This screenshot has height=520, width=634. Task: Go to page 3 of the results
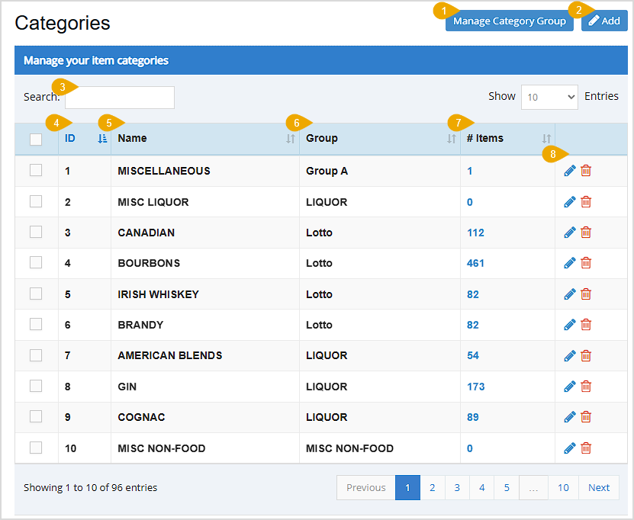[456, 487]
